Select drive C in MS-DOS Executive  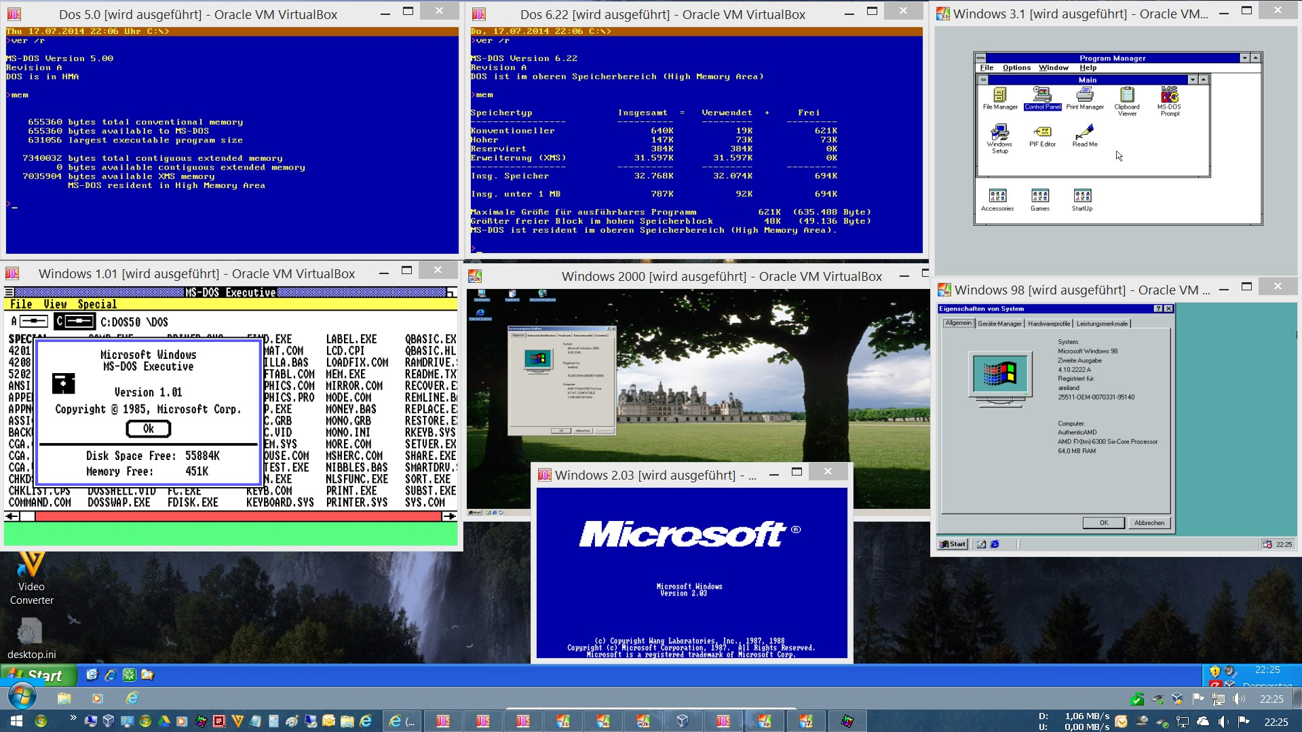tap(75, 322)
